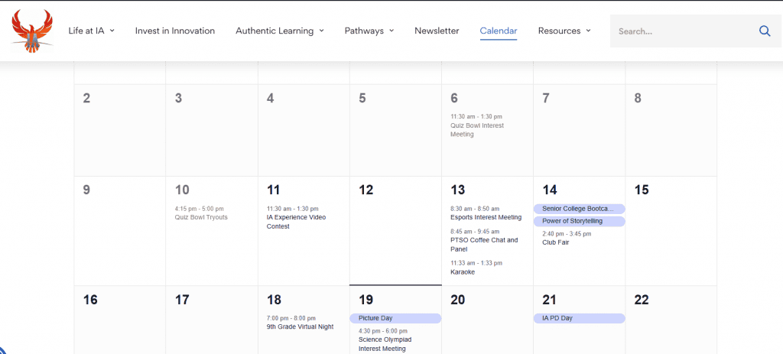Expand the Authentic Learning dropdown
This screenshot has height=354, width=783.
pyautogui.click(x=280, y=31)
